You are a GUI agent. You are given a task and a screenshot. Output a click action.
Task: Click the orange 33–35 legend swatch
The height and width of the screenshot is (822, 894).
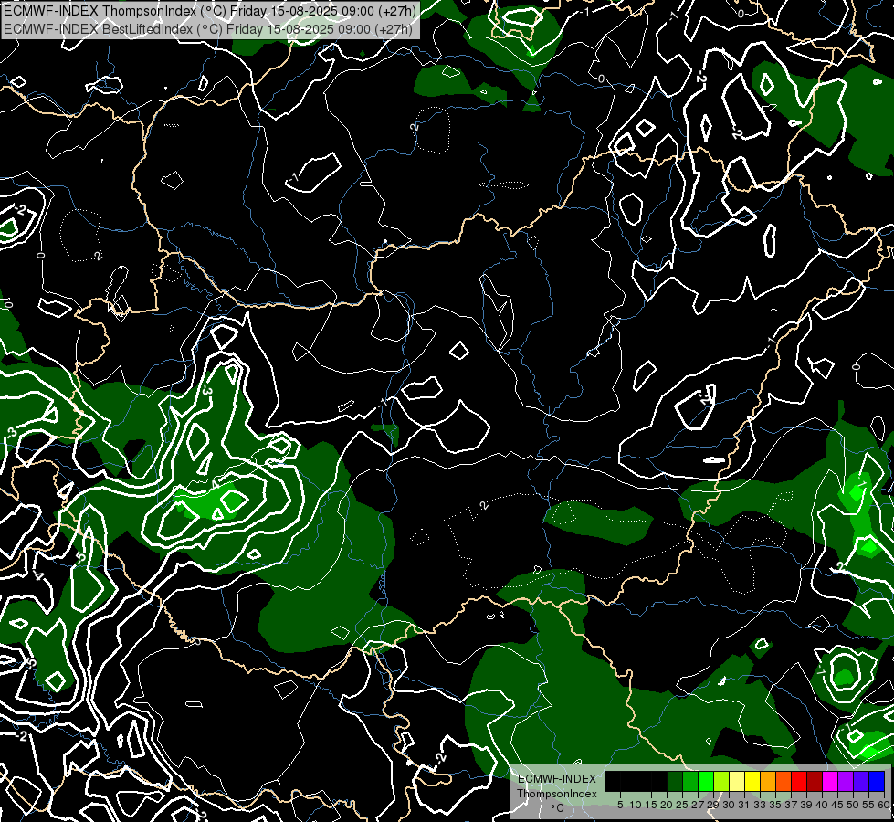pyautogui.click(x=768, y=781)
